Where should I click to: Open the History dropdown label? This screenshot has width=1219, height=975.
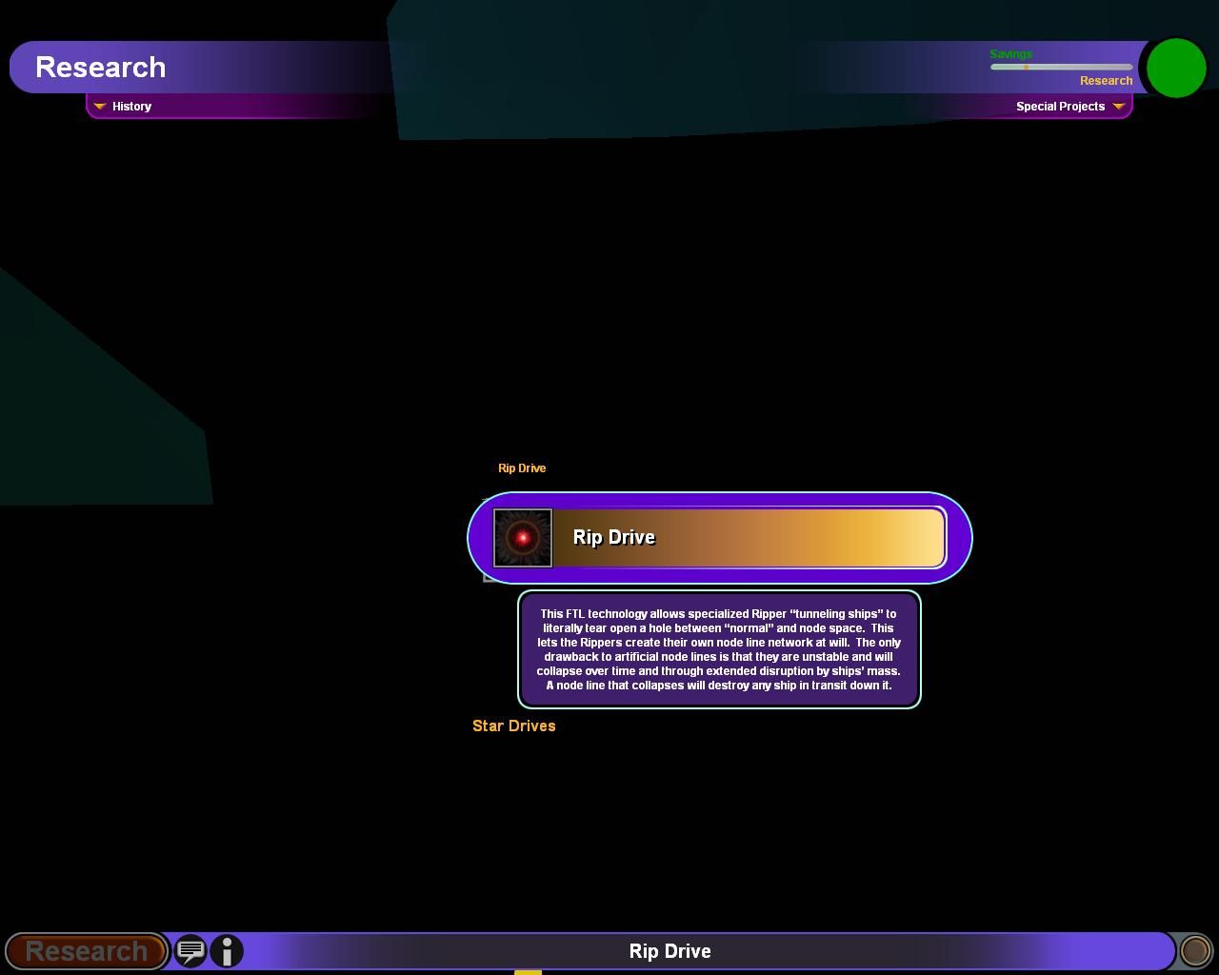(131, 107)
